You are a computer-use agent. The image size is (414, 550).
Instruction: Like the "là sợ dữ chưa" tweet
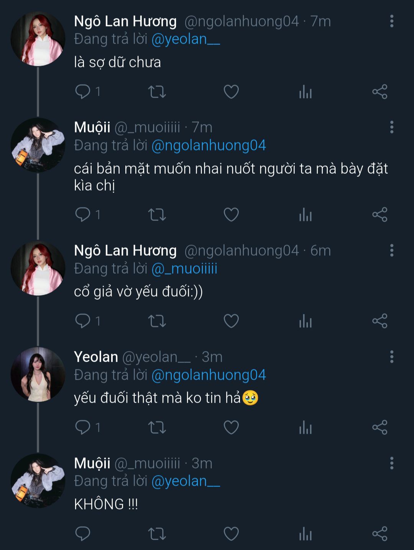click(231, 92)
